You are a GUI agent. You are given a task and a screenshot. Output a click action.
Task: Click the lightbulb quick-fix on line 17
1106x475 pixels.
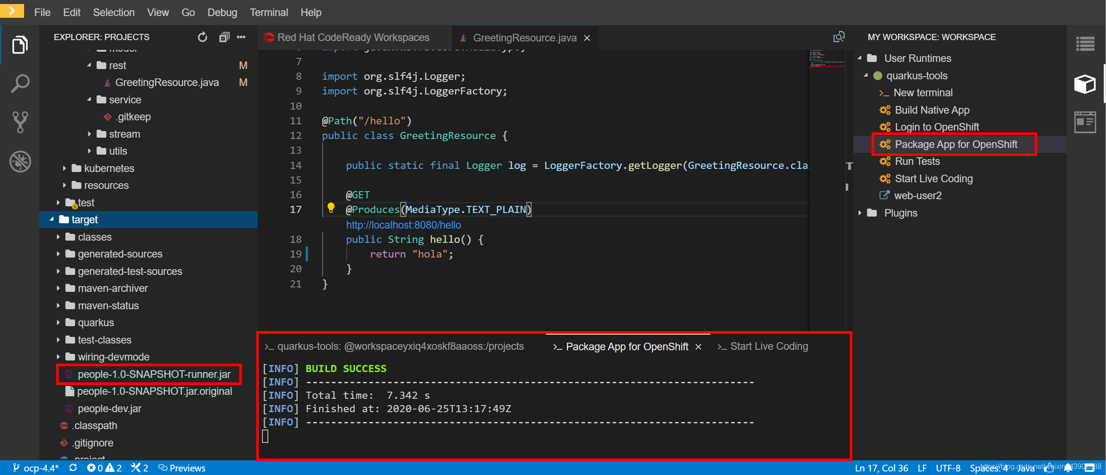click(x=331, y=208)
